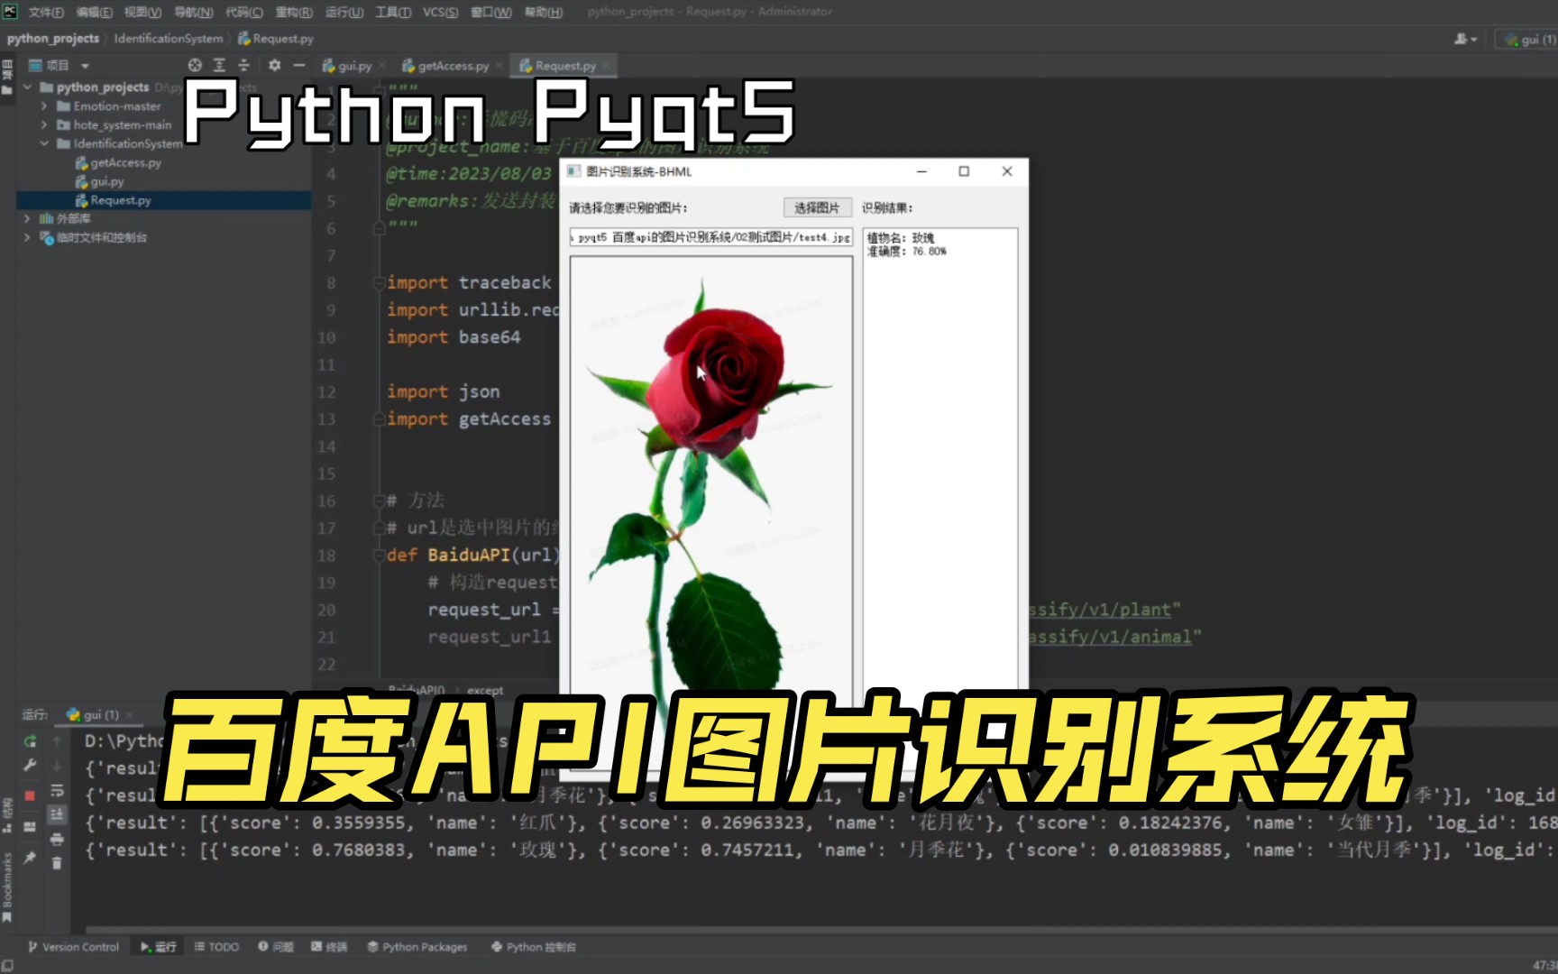Open run configuration with wrench icon
Viewport: 1558px width, 974px height.
pyautogui.click(x=30, y=766)
